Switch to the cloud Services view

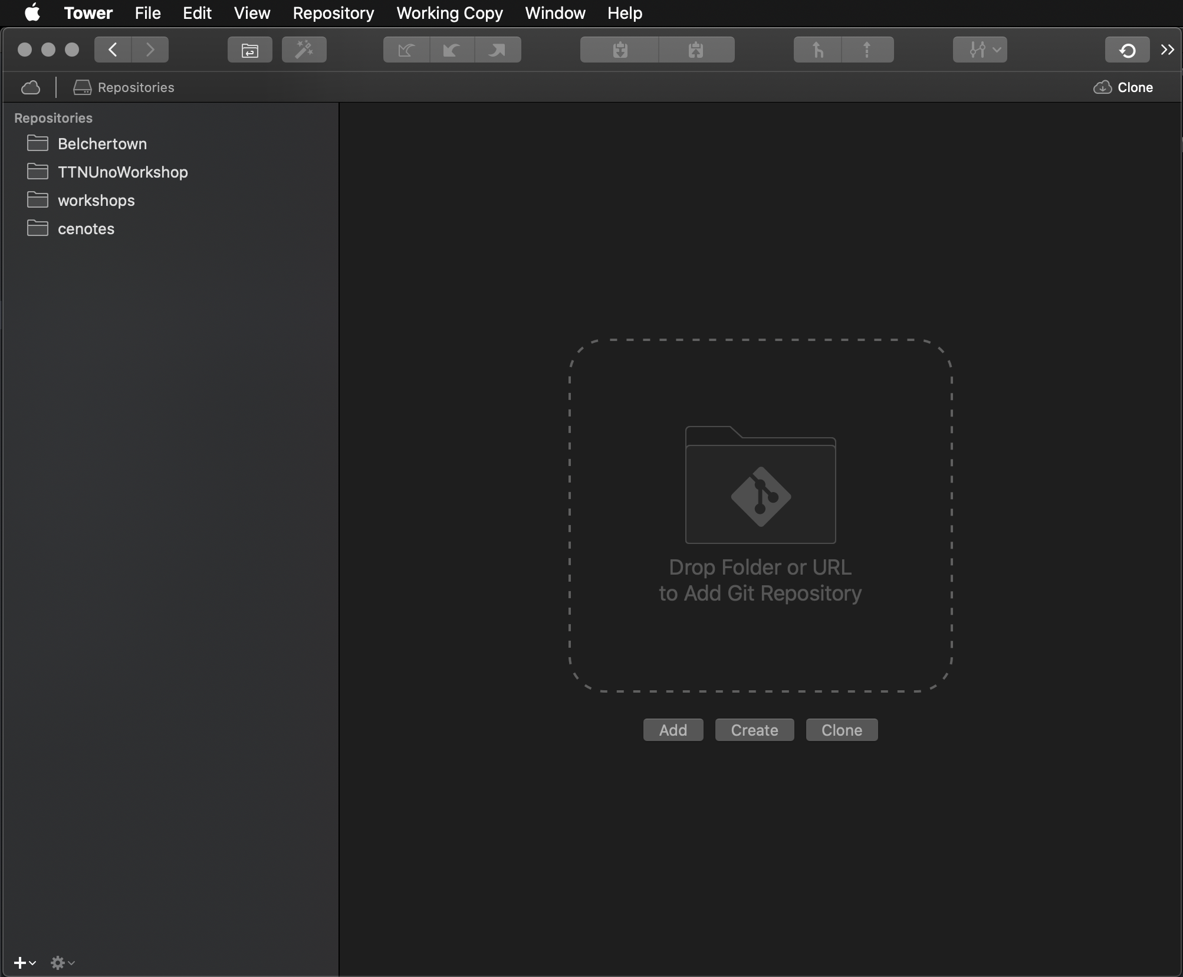pos(31,87)
